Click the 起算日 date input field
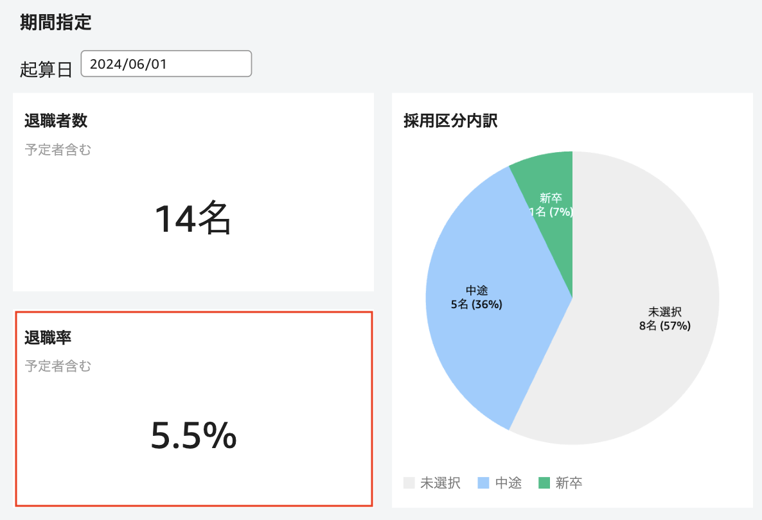 coord(166,64)
